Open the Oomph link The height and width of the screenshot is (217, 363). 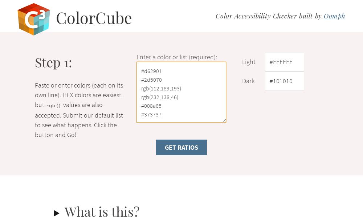click(x=335, y=16)
